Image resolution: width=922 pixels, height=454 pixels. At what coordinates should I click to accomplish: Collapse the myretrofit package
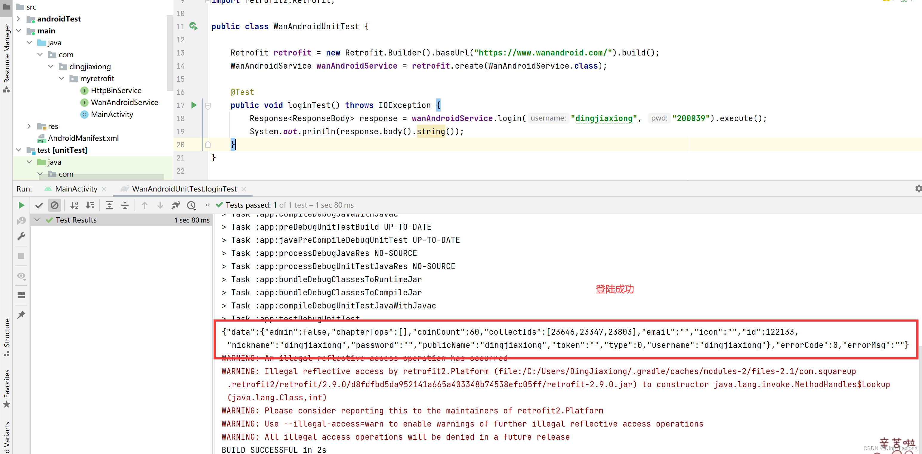tap(61, 78)
